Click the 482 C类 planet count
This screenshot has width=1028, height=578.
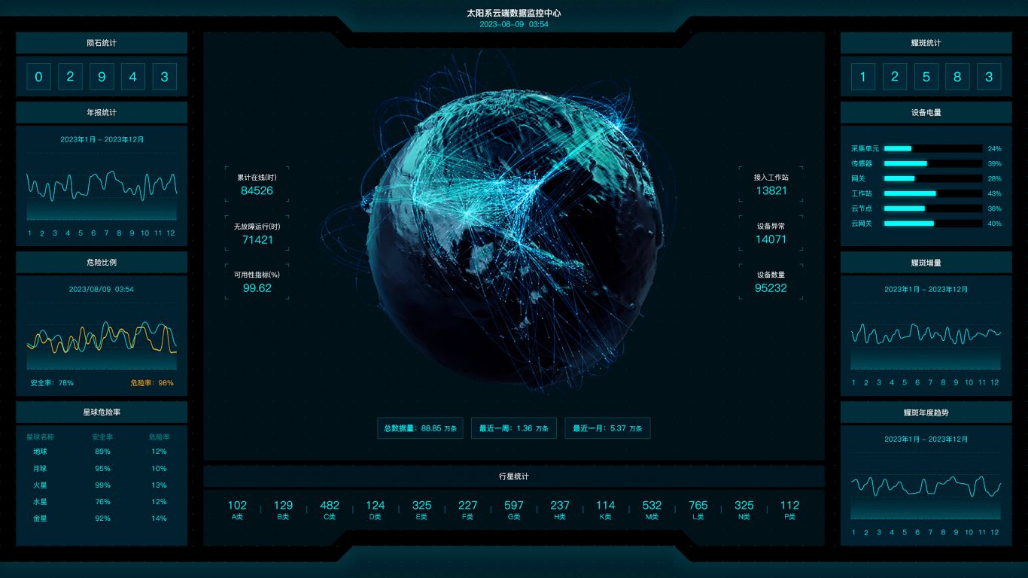330,510
